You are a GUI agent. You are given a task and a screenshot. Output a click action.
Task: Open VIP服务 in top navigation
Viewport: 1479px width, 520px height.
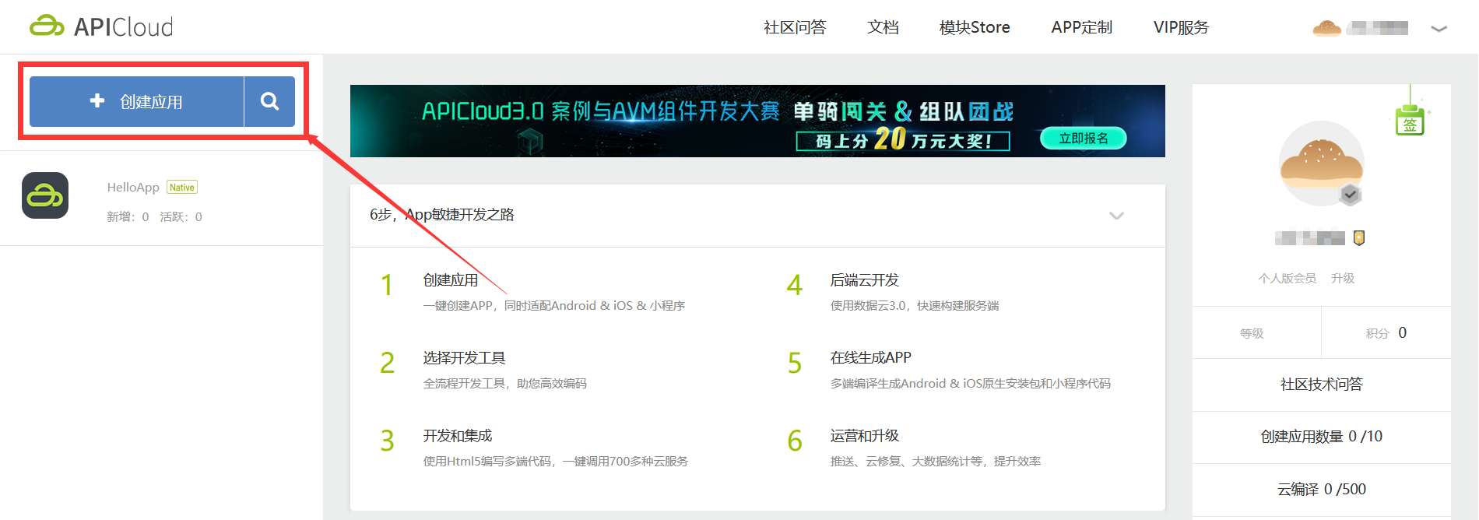(1181, 27)
